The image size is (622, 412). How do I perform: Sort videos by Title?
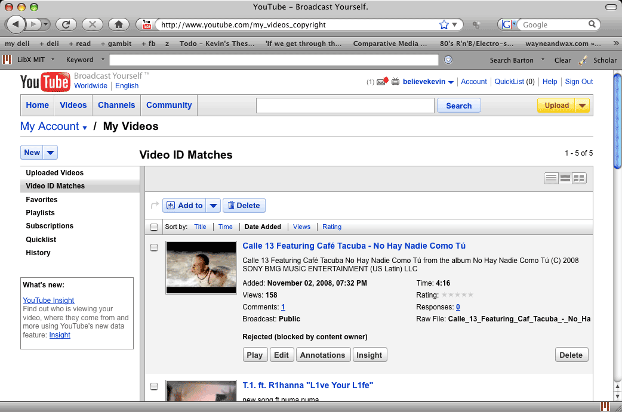pyautogui.click(x=200, y=227)
